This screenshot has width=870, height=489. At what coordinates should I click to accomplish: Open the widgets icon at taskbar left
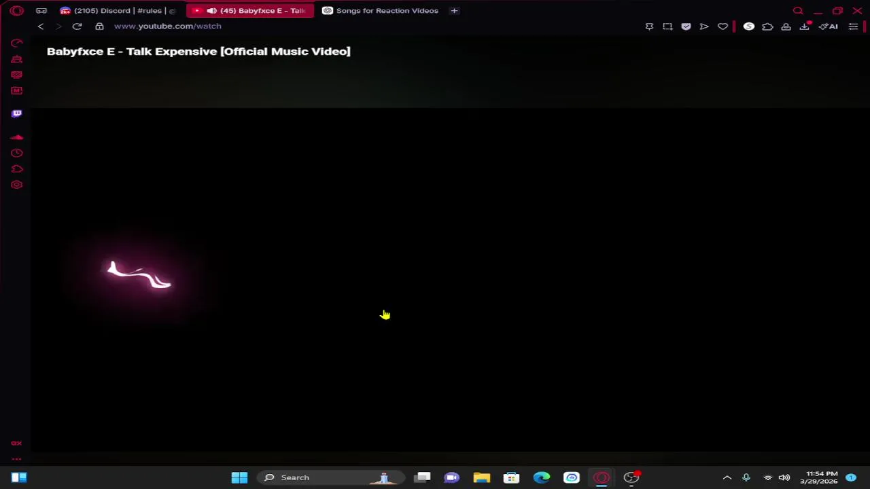19,477
